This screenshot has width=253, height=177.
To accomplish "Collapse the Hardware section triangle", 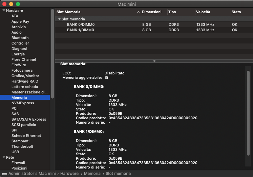I will [4, 11].
